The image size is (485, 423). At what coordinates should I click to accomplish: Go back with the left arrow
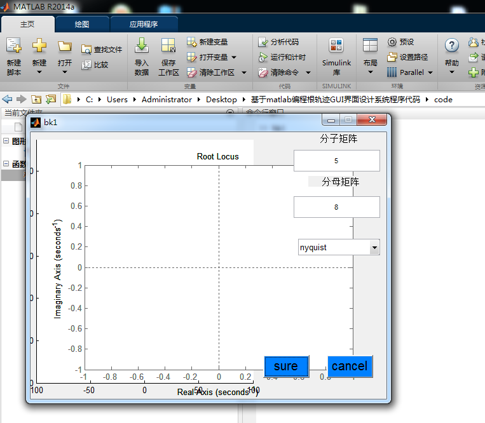pos(7,100)
